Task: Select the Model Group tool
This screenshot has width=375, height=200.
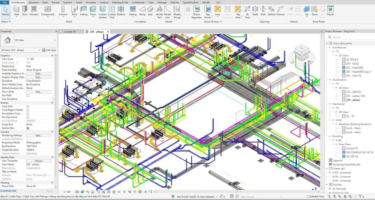Action: point(177,13)
